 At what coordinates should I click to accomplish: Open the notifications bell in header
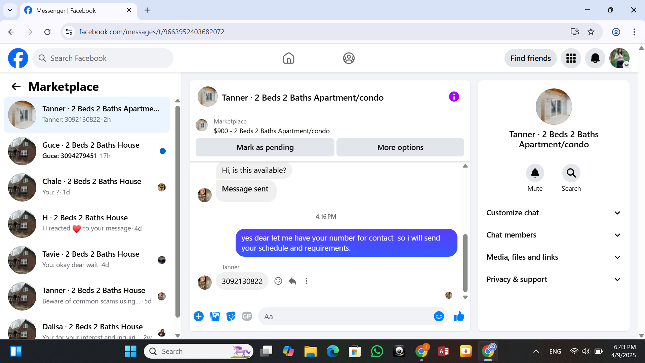coord(595,58)
